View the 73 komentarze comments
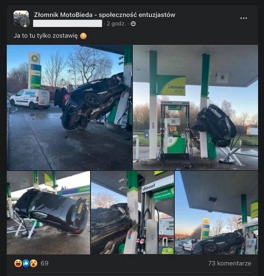This screenshot has width=264, height=276. 230,263
